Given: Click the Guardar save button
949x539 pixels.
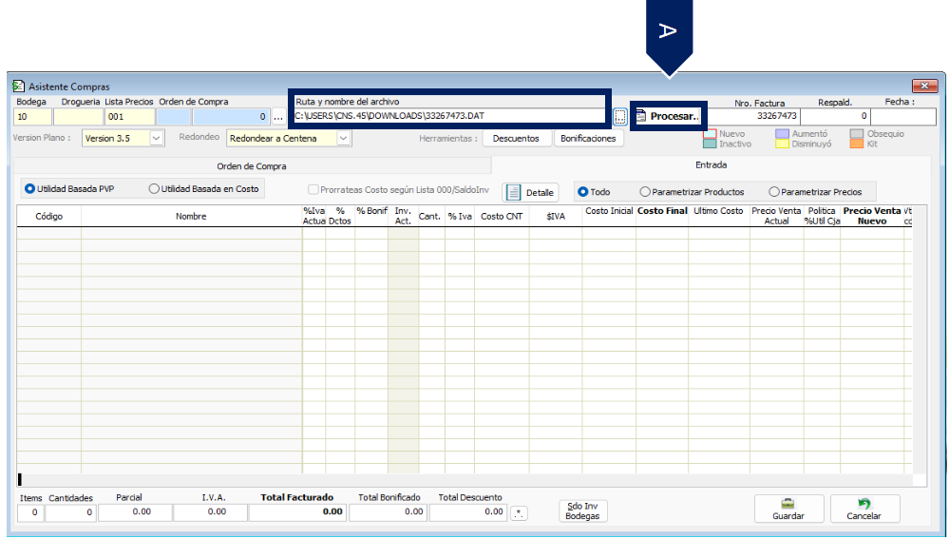Looking at the screenshot, I should pos(788,509).
